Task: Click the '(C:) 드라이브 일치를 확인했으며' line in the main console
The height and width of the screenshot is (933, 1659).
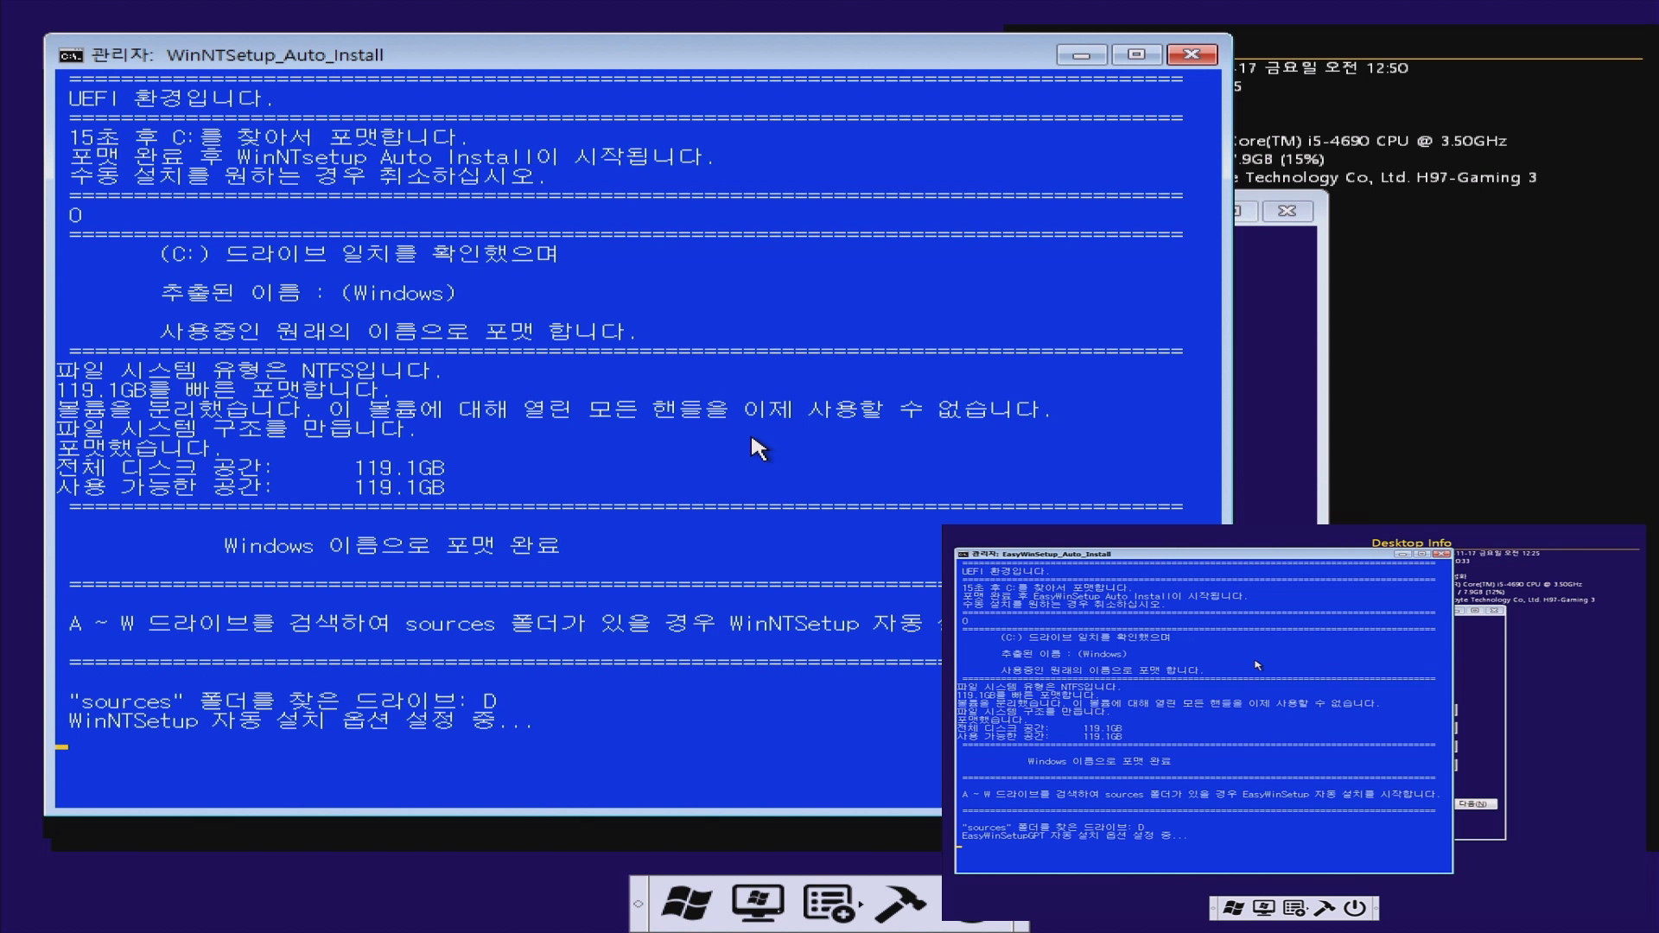Action: [x=359, y=254]
